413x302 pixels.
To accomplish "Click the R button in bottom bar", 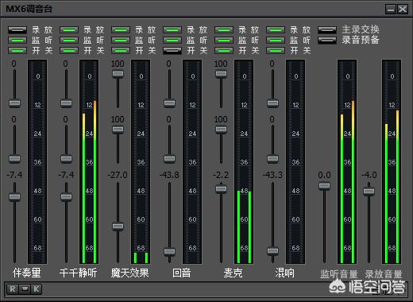I will pyautogui.click(x=13, y=289).
